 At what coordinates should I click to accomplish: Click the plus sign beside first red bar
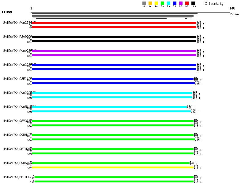[203, 24]
